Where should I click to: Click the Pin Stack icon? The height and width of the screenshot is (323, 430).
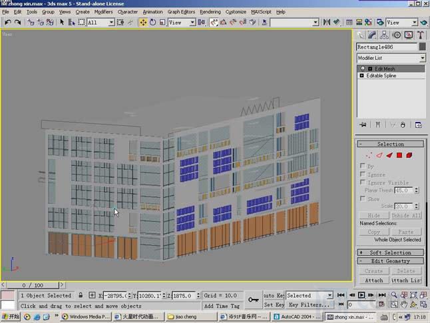[x=363, y=125]
